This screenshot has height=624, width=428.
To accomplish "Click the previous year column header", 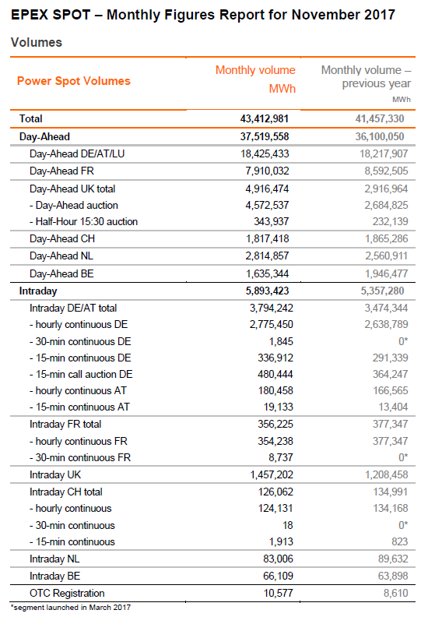I will point(366,83).
